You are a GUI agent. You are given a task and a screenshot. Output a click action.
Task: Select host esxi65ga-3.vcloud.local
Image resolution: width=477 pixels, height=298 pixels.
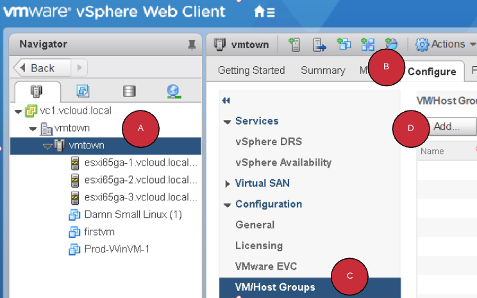pyautogui.click(x=140, y=197)
